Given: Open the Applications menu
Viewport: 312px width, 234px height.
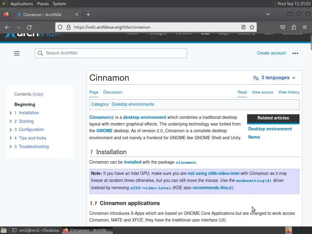Looking at the screenshot, I should point(22,4).
